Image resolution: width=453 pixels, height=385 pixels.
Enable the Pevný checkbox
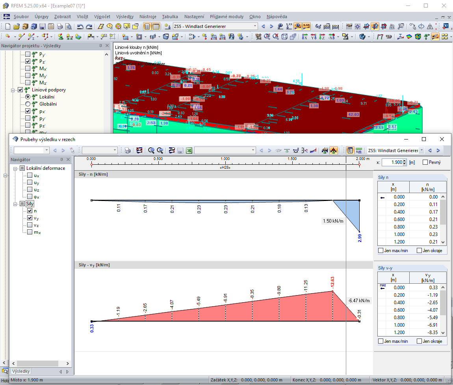(425, 162)
